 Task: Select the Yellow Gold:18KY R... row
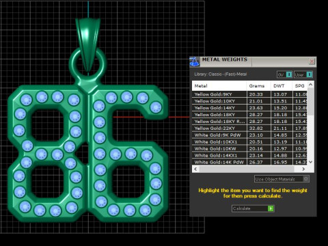250,122
